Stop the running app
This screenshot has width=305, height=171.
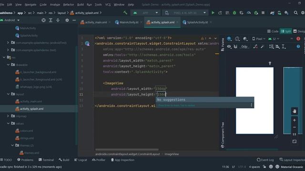coord(263,13)
